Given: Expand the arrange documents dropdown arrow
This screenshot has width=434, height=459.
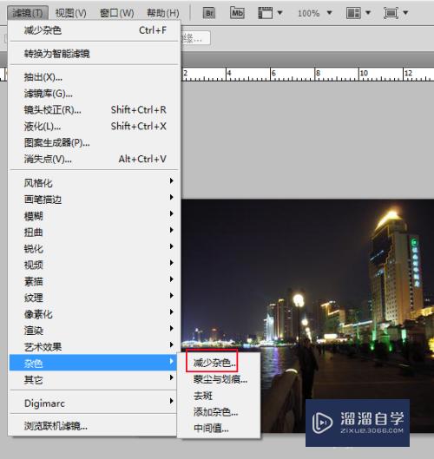Looking at the screenshot, I should [x=368, y=13].
